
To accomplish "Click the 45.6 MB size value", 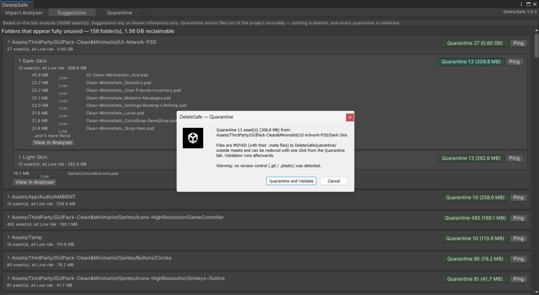I will click(x=40, y=75).
